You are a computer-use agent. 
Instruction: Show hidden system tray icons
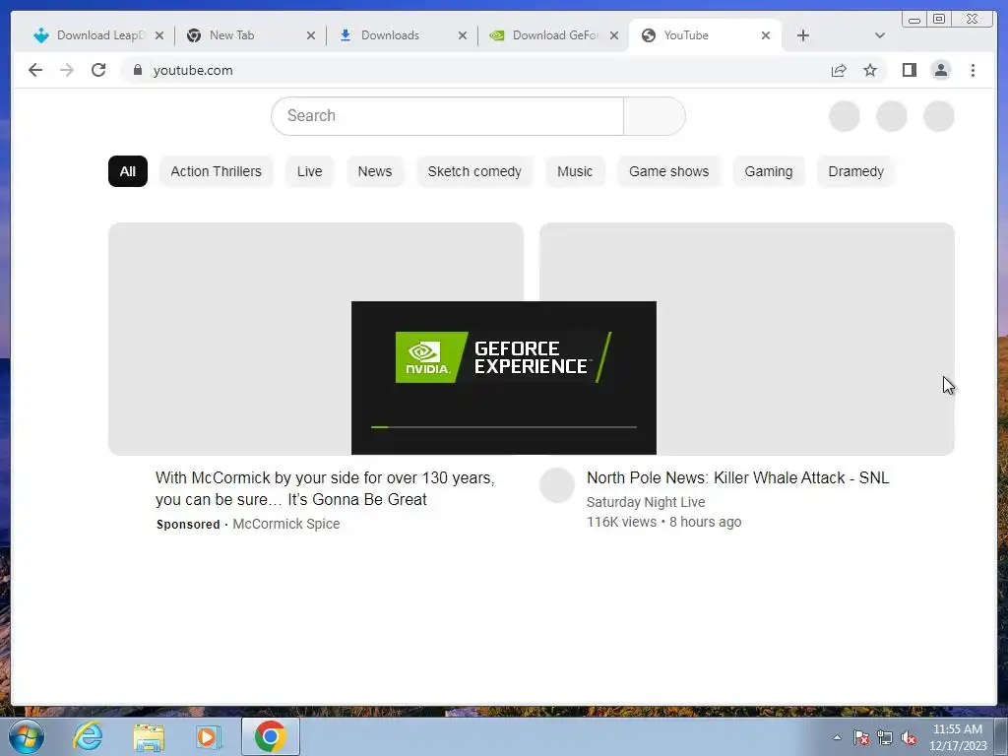837,737
